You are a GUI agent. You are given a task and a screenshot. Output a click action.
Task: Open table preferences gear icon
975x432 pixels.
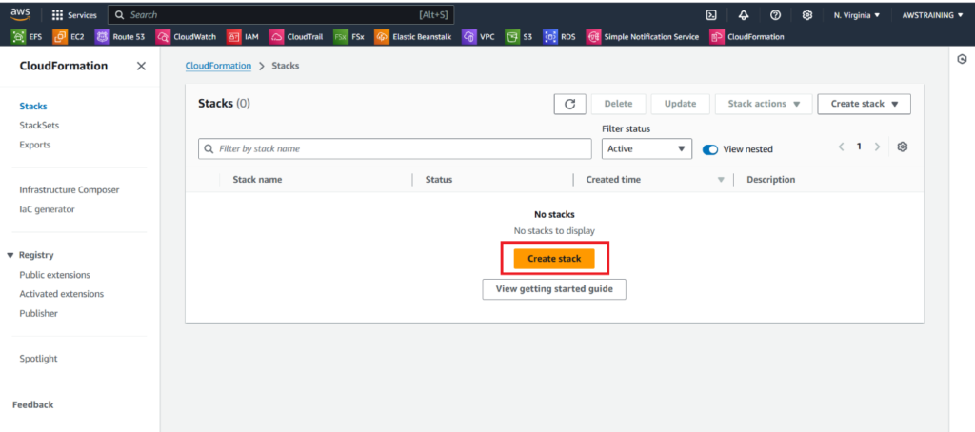pyautogui.click(x=903, y=147)
